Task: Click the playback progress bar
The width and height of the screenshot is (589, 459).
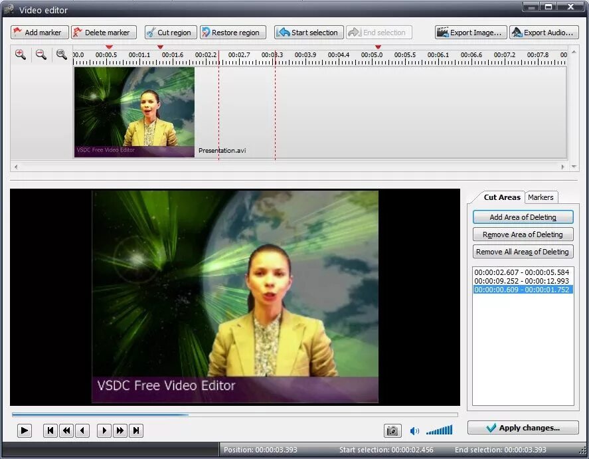Action: pos(235,415)
